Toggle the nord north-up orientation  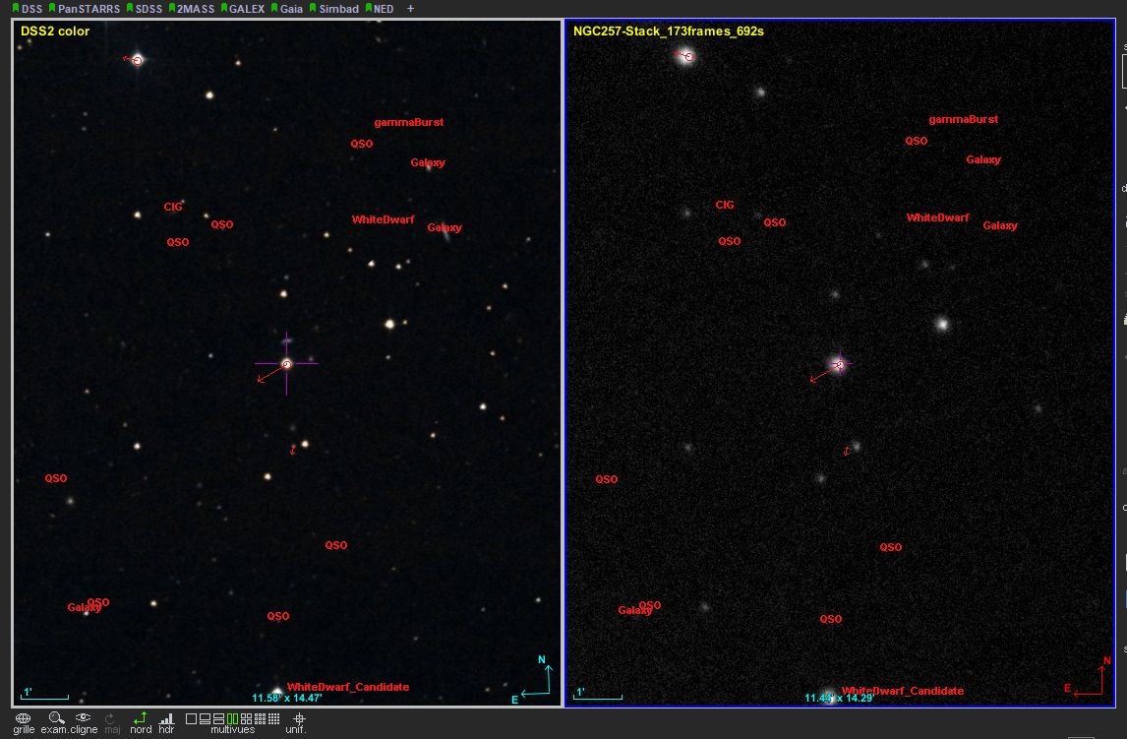[141, 719]
